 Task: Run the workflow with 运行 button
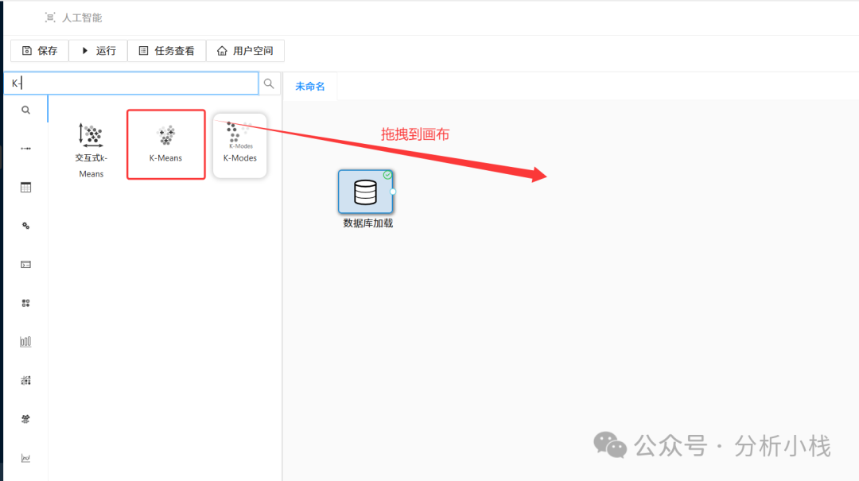pyautogui.click(x=99, y=51)
